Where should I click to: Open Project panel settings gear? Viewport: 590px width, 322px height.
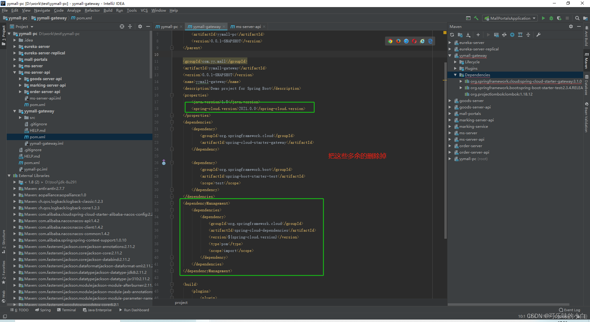tap(140, 26)
